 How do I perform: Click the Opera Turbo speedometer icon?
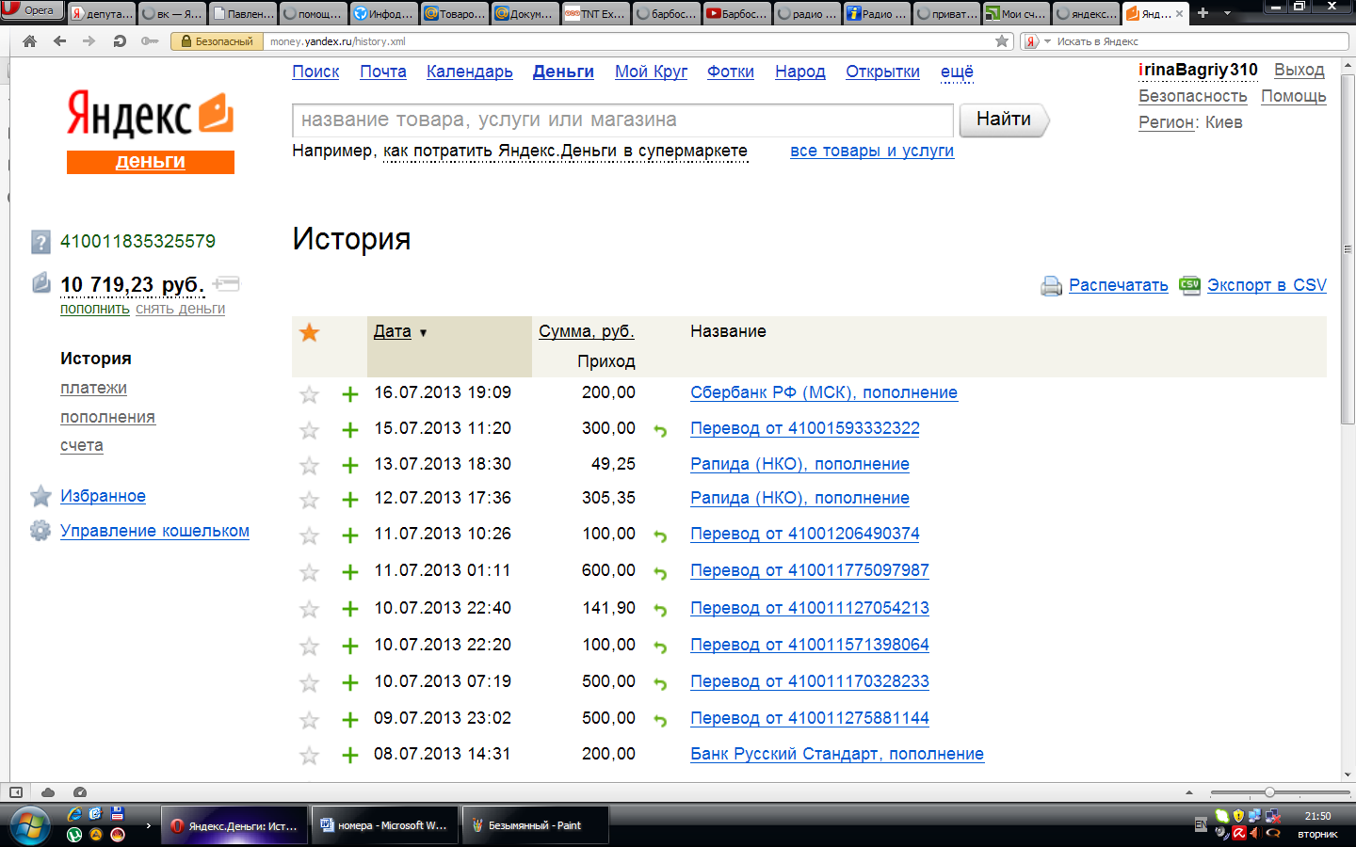click(80, 792)
